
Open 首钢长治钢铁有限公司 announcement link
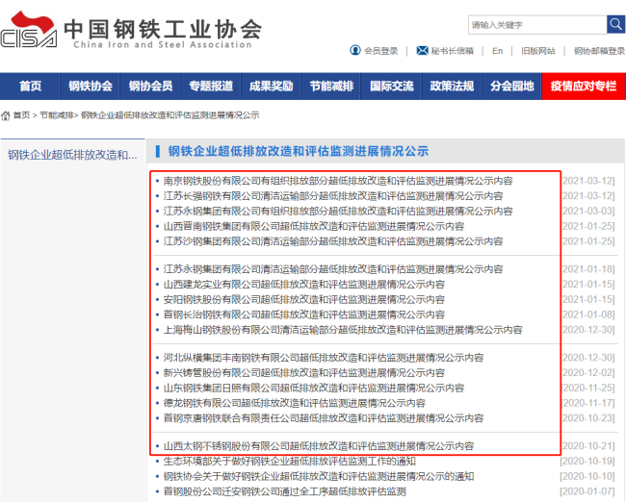pyautogui.click(x=303, y=315)
